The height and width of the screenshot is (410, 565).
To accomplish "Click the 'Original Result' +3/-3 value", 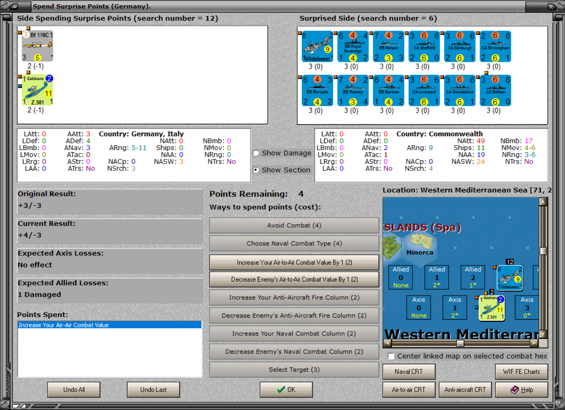I will tap(30, 206).
